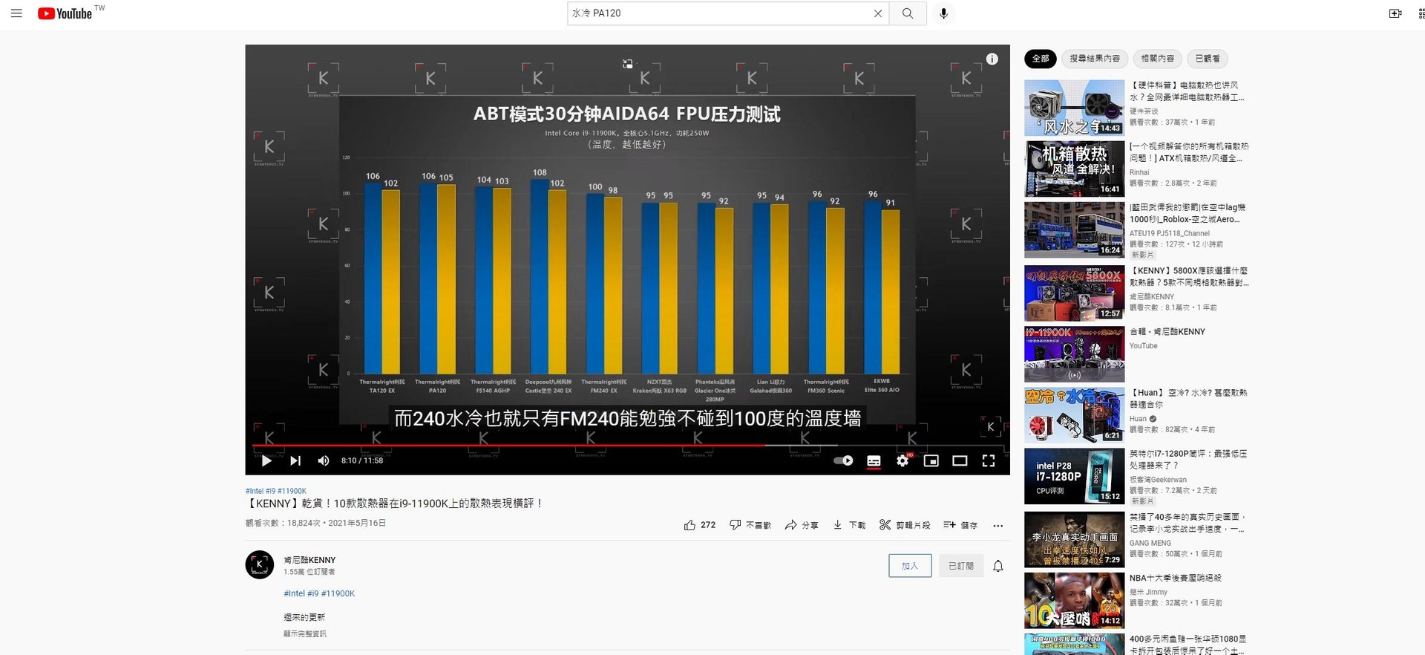Skip to the next video
The height and width of the screenshot is (655, 1425).
295,460
